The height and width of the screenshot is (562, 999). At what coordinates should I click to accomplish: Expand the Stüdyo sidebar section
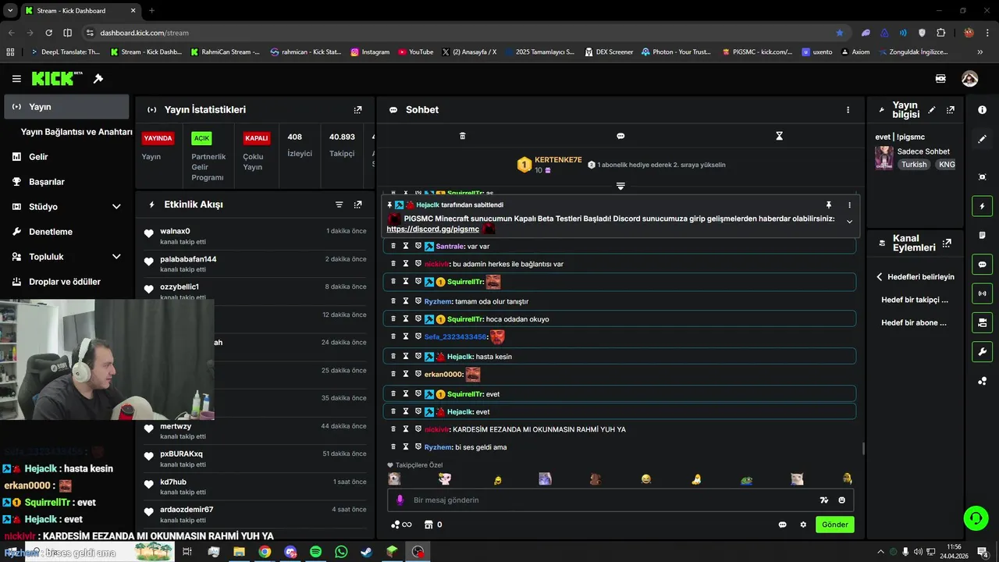coord(116,207)
